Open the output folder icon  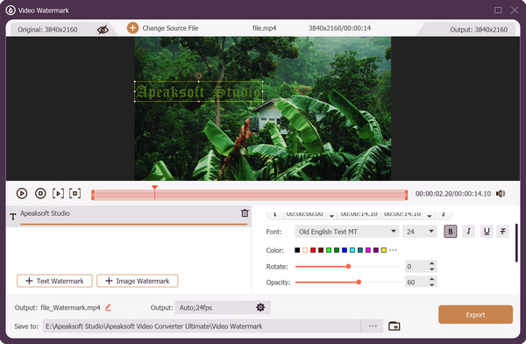(394, 326)
